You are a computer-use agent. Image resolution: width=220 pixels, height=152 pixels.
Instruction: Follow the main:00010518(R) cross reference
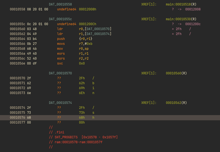point(181,4)
